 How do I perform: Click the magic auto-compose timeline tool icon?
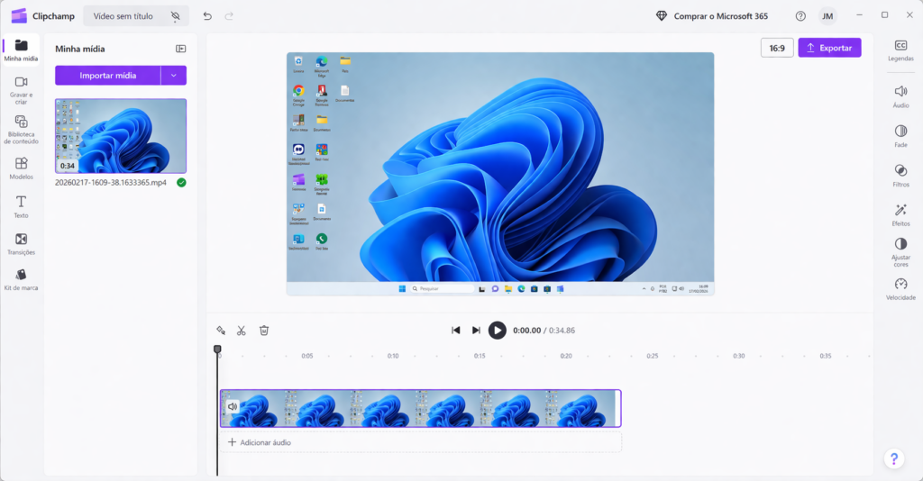[221, 331]
